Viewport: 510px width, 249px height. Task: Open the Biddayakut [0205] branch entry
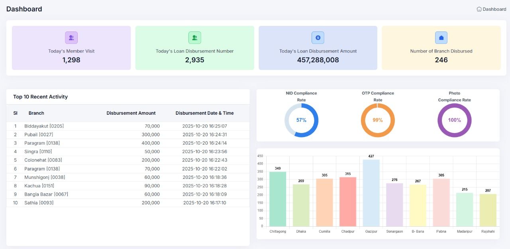coord(43,126)
